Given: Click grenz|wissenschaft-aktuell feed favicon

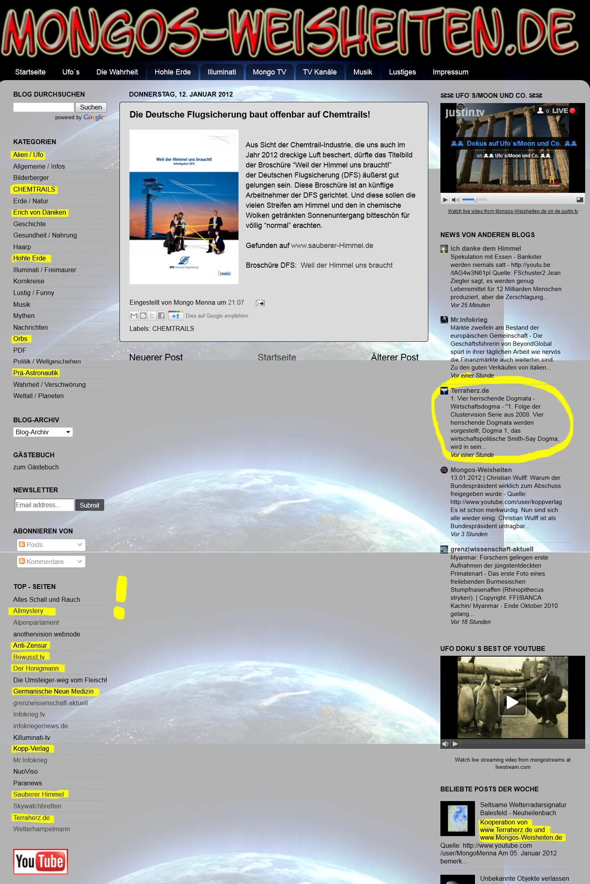Looking at the screenshot, I should [444, 549].
